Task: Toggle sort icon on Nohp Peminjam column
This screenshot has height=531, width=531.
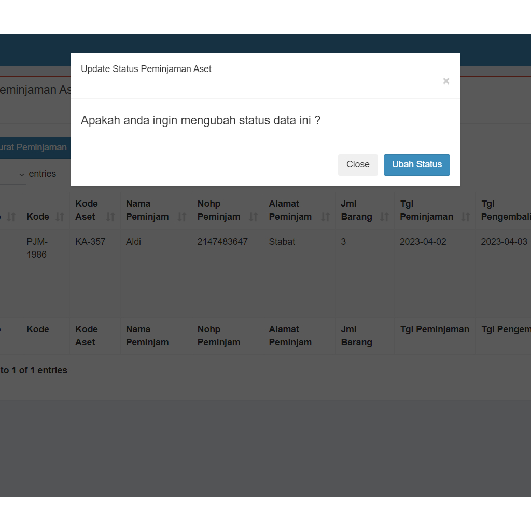Action: point(253,217)
